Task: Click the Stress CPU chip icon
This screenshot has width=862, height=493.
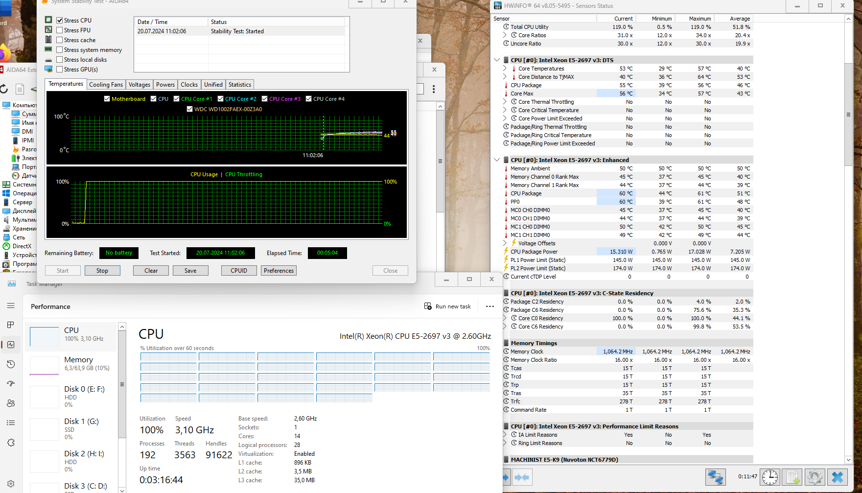Action: 48,20
